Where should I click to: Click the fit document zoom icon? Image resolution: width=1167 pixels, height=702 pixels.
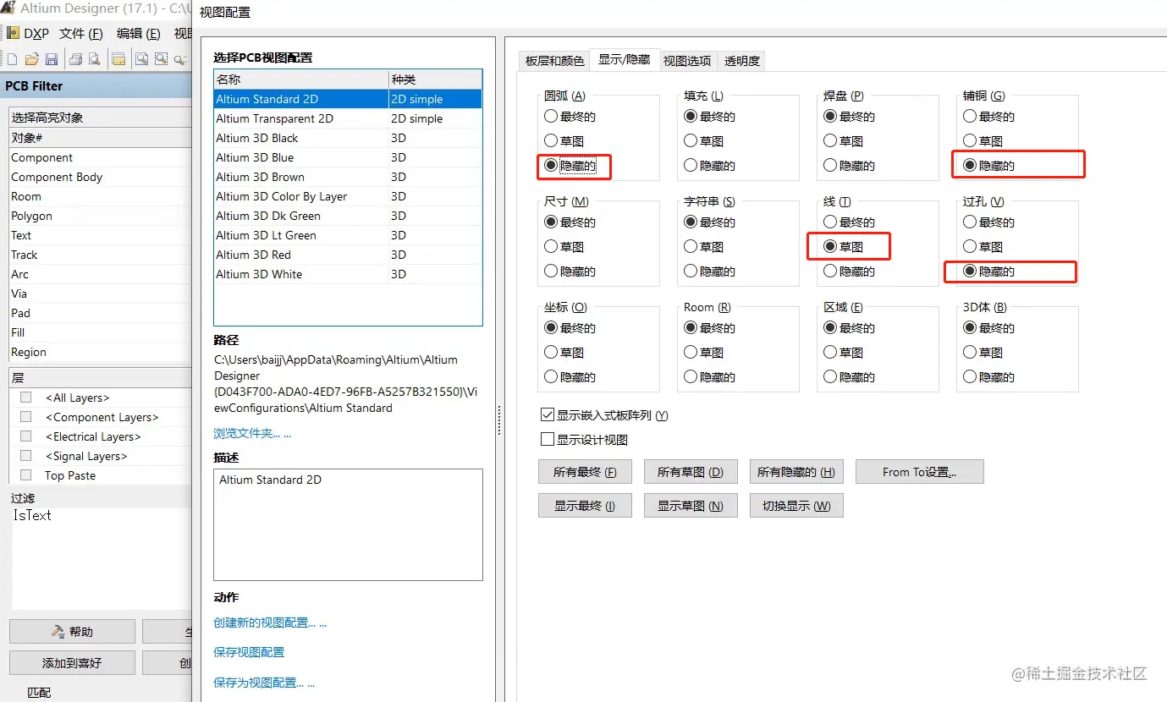(142, 59)
